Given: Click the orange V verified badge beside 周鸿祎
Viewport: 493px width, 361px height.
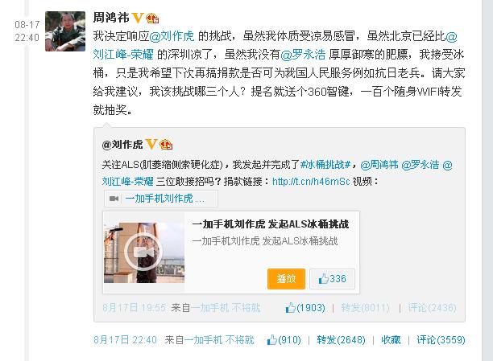Looking at the screenshot, I should click(138, 18).
